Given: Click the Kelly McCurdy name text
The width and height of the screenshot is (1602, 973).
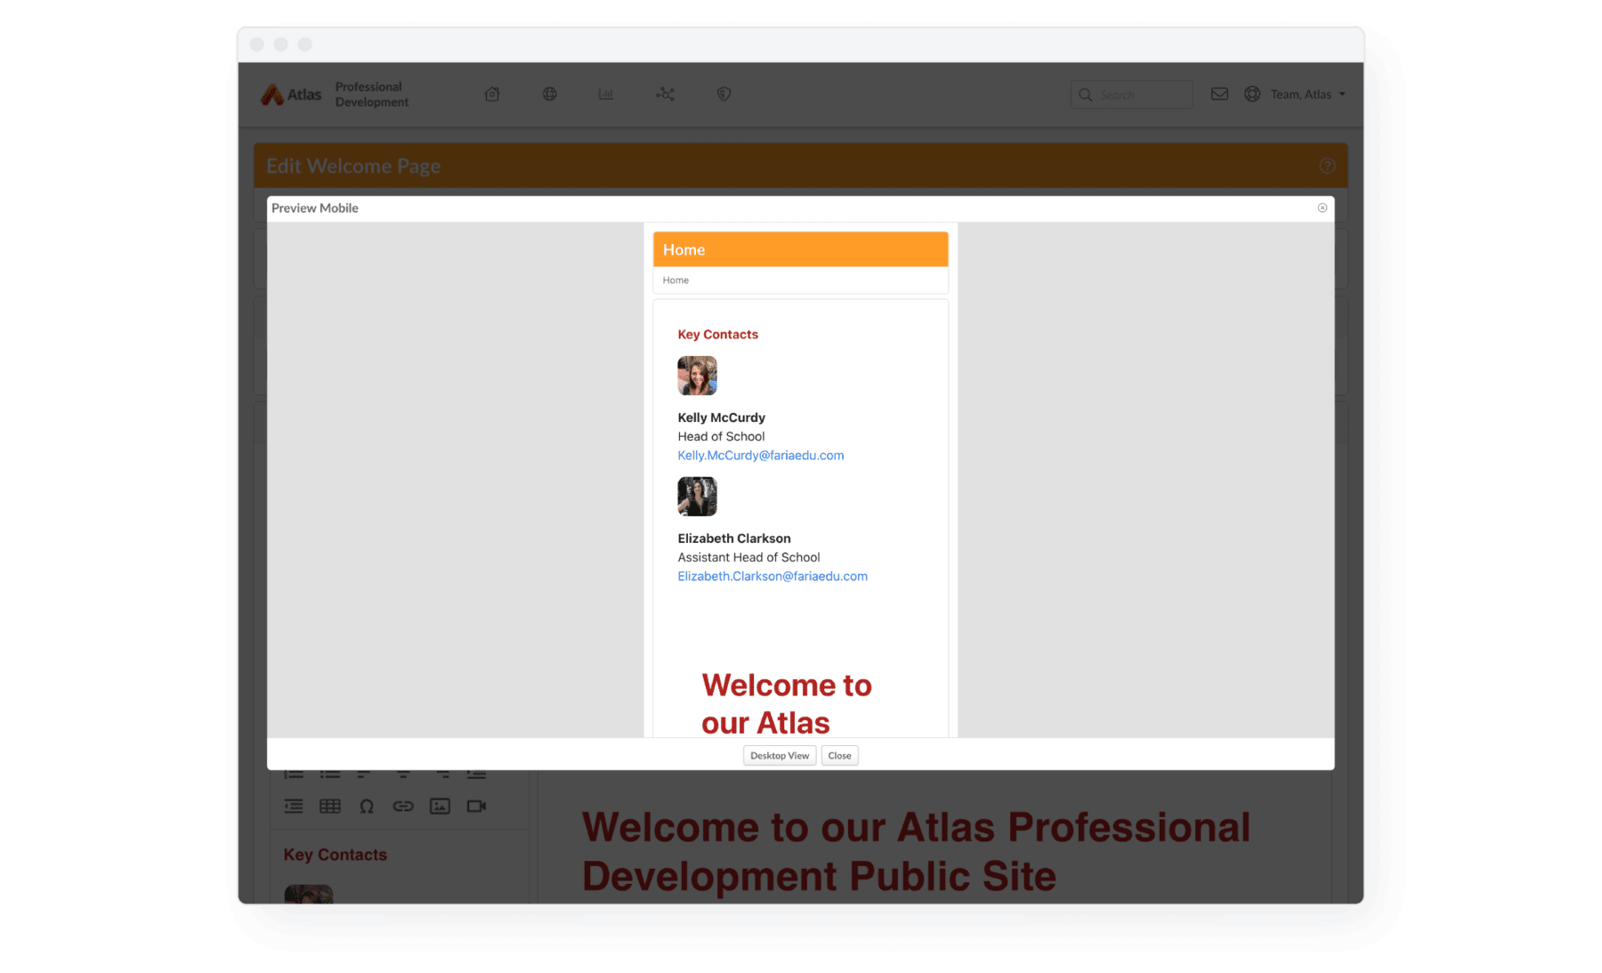Looking at the screenshot, I should [722, 418].
